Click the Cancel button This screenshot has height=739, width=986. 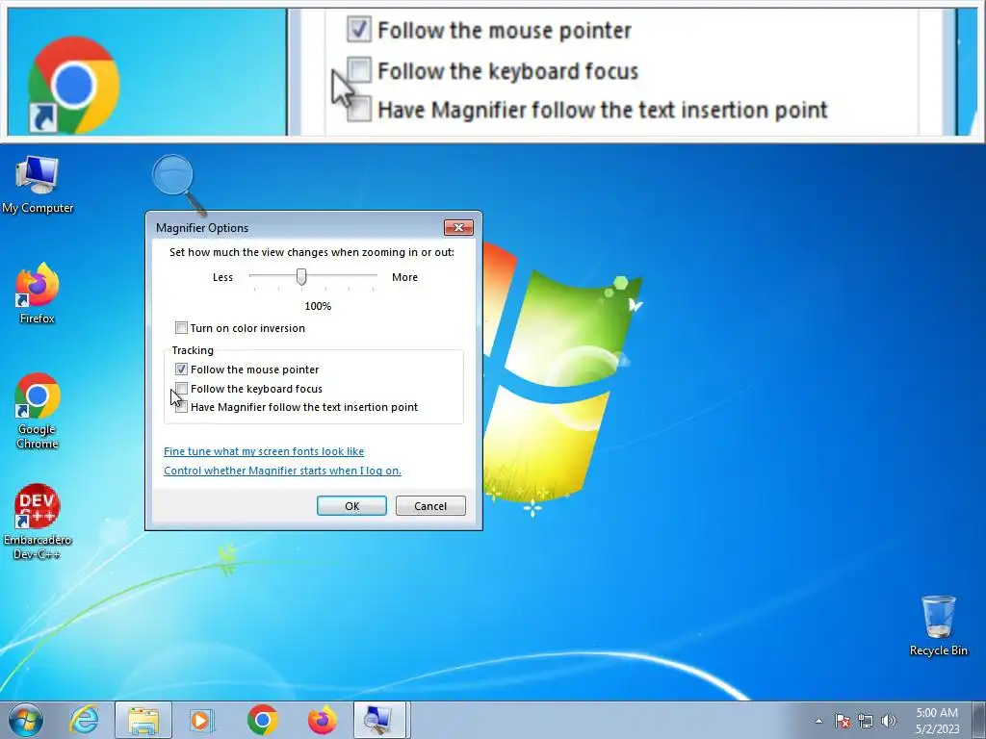[x=430, y=506]
